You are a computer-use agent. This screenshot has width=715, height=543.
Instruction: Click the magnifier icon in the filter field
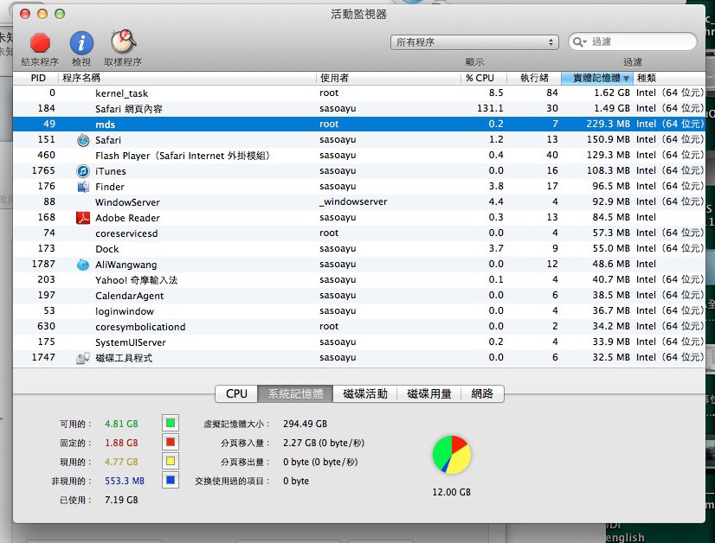pos(579,42)
